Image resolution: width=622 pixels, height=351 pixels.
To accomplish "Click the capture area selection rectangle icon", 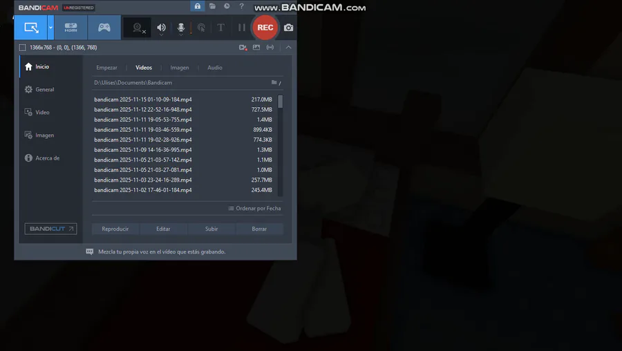I will point(23,48).
